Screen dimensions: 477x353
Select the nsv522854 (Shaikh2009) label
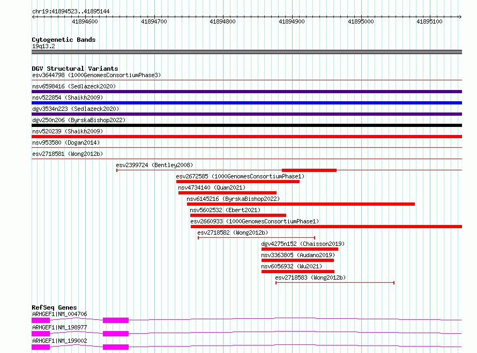[68, 97]
